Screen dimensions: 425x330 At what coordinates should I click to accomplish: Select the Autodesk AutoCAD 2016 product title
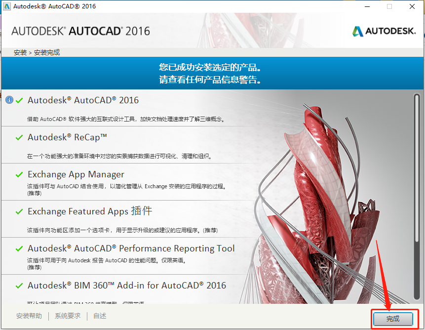point(83,100)
